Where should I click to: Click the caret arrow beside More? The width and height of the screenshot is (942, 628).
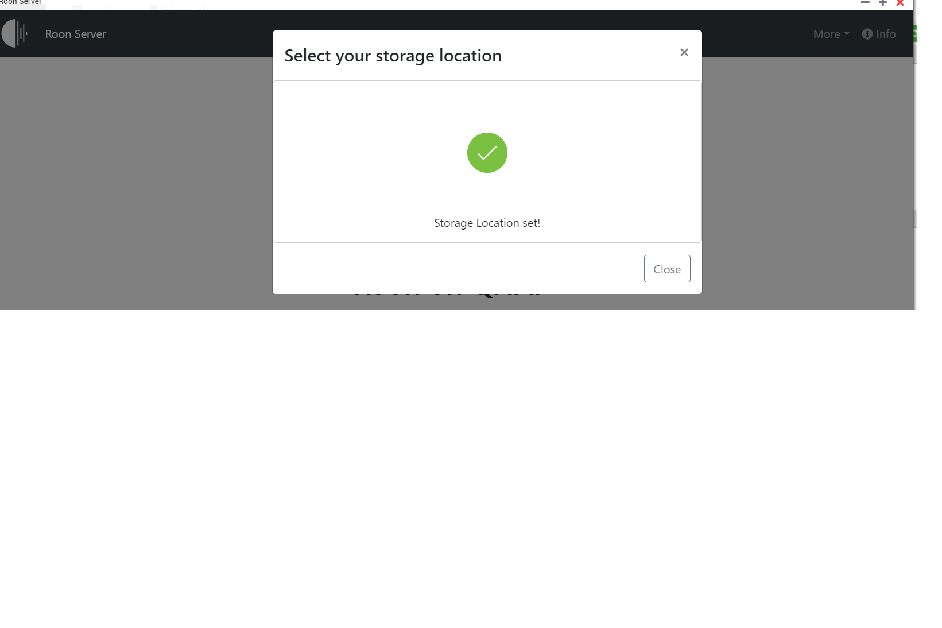coord(847,33)
